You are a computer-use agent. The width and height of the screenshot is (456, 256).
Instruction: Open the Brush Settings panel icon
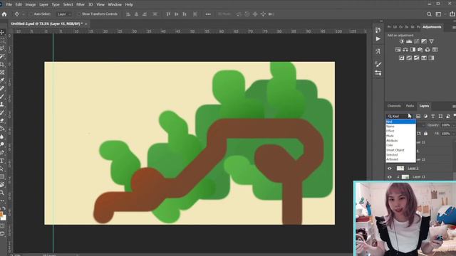click(x=378, y=64)
